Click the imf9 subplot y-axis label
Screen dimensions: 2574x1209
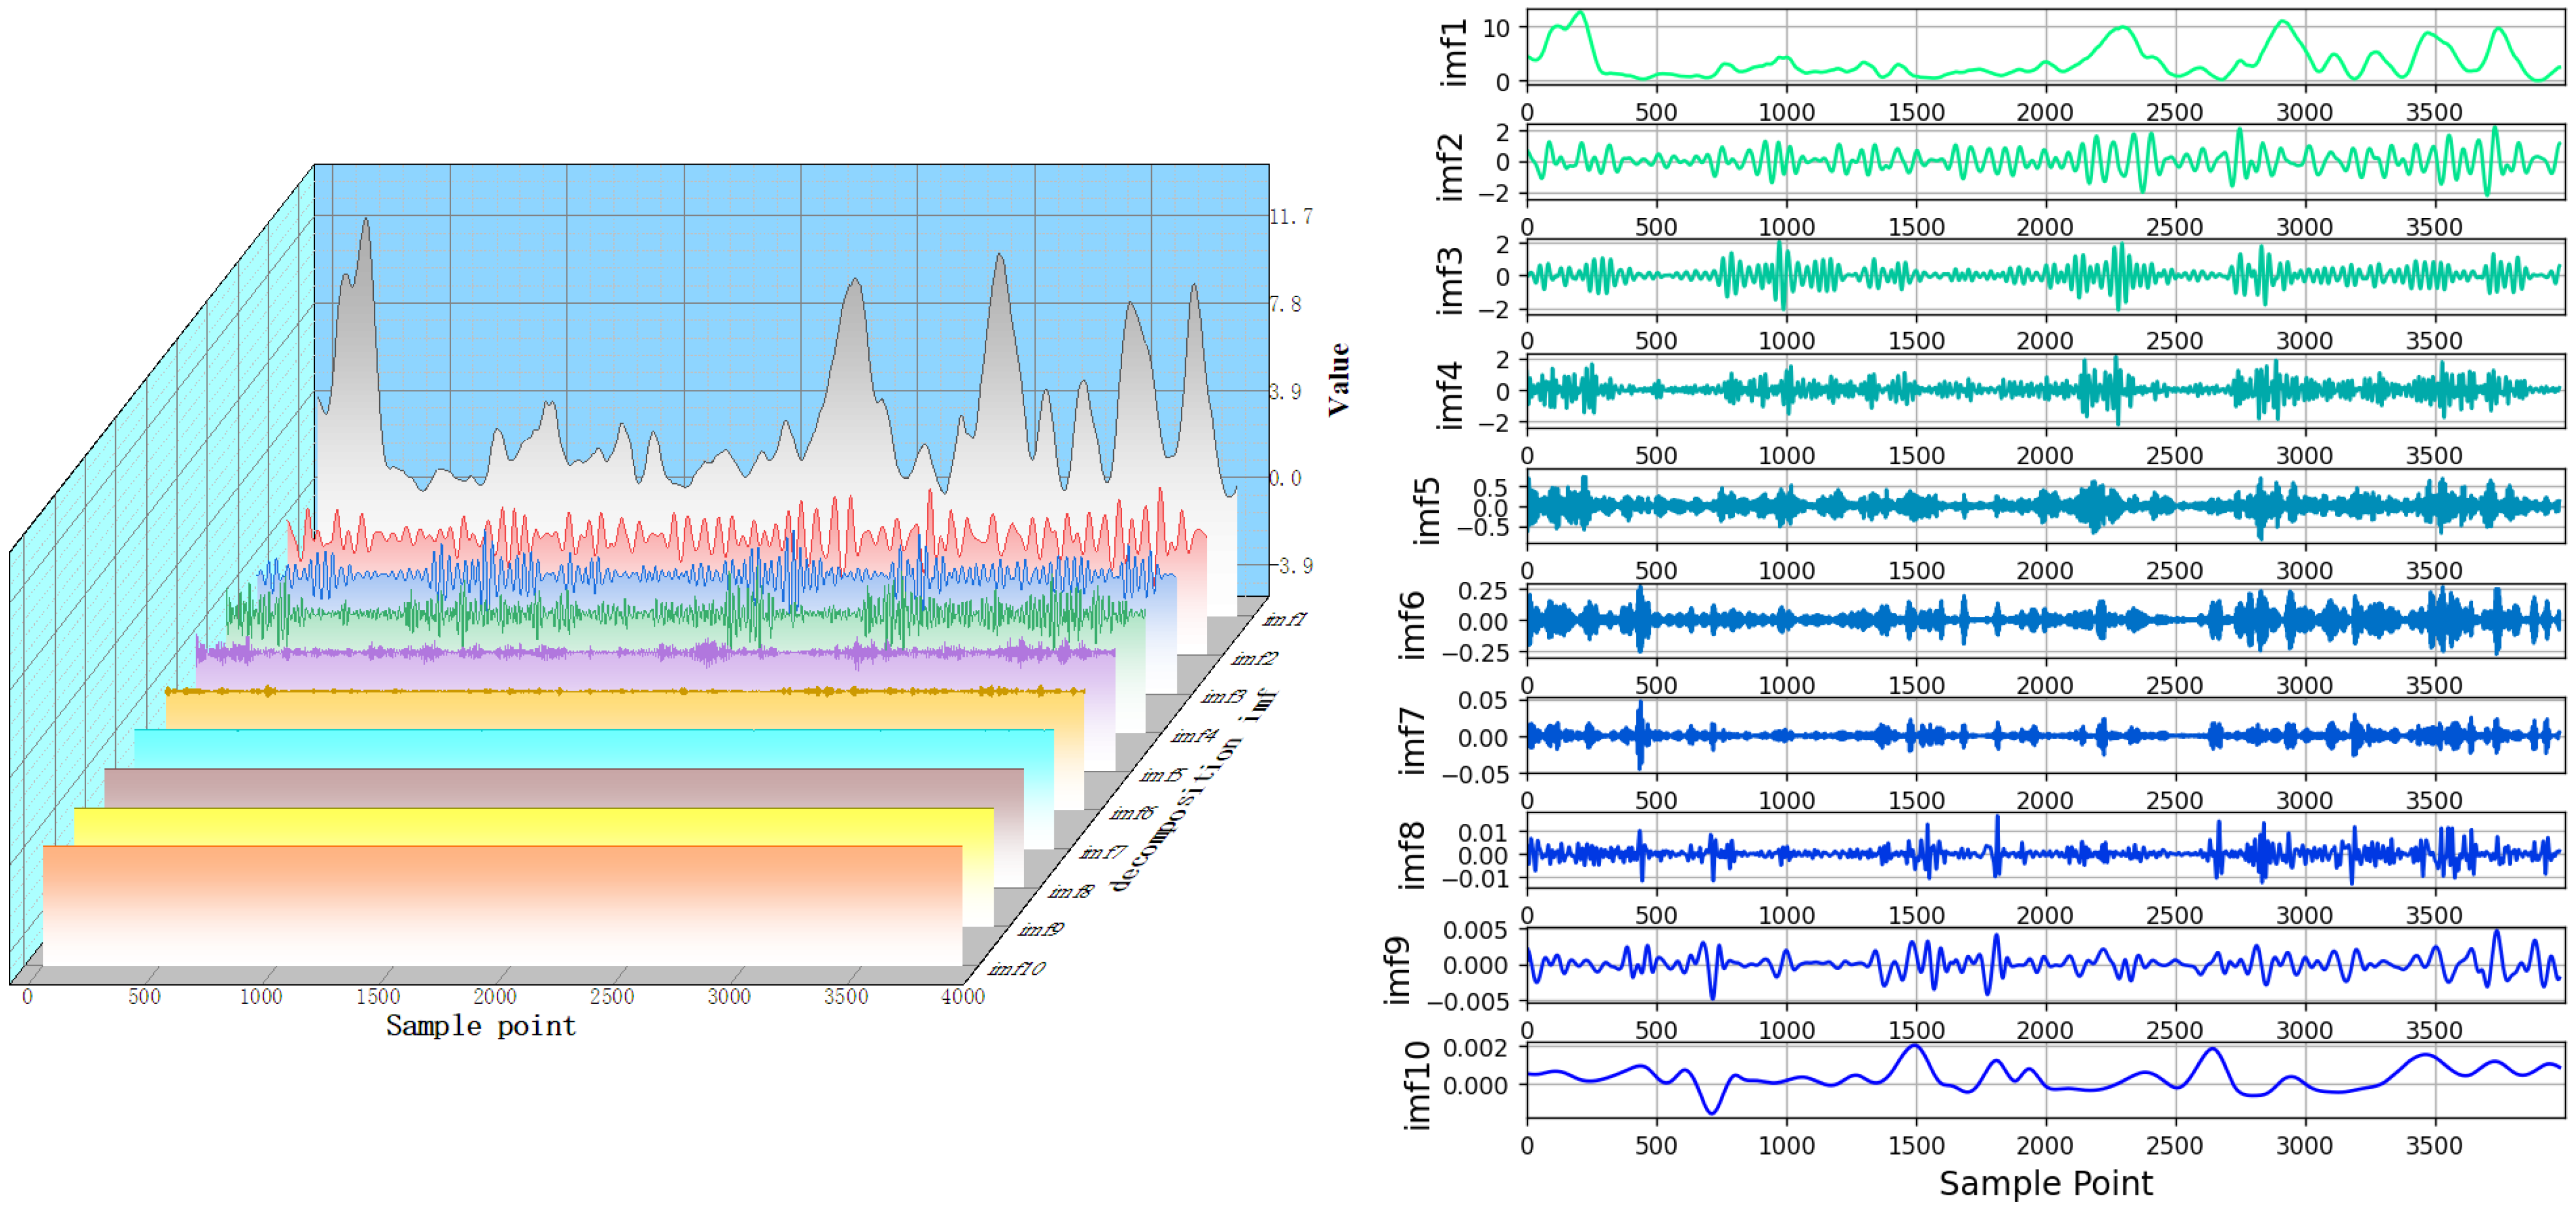(x=1397, y=970)
